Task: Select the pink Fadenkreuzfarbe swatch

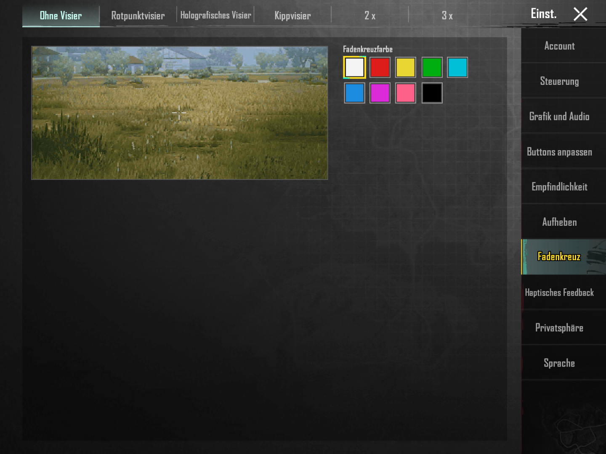Action: (406, 93)
